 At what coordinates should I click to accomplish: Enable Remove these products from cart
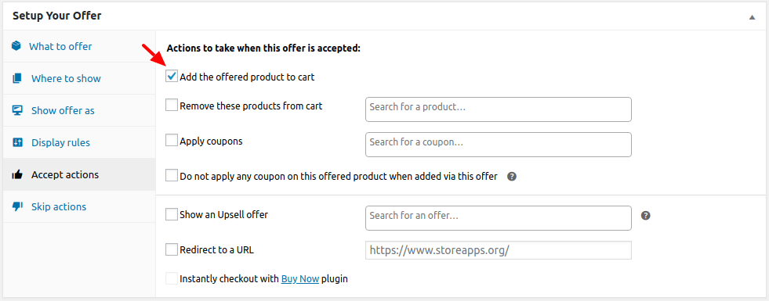point(171,106)
